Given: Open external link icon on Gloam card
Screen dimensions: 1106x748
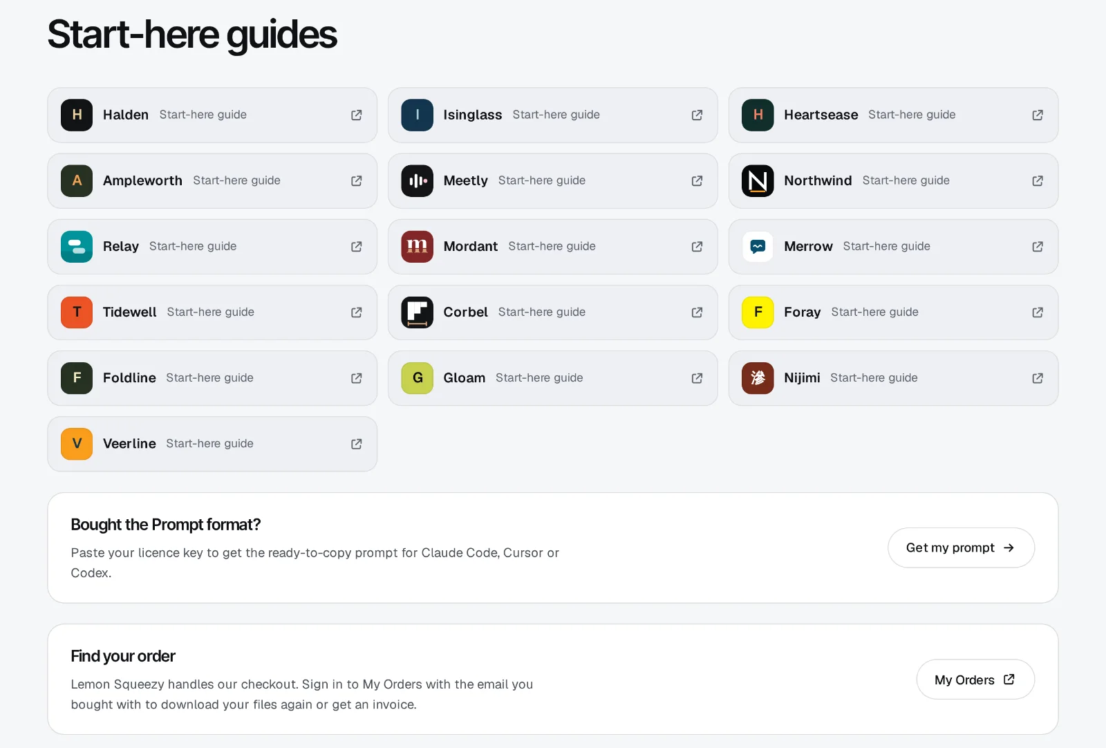Looking at the screenshot, I should pos(697,377).
